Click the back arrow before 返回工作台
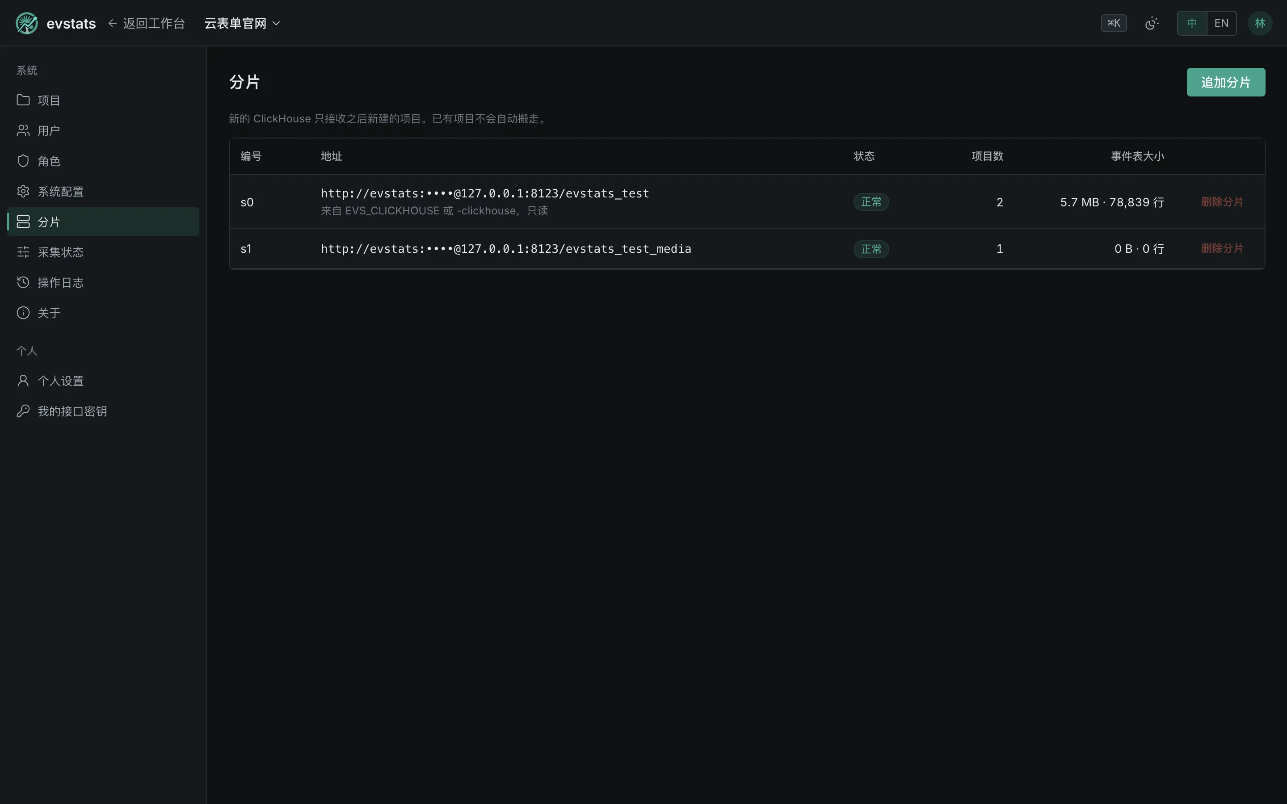The height and width of the screenshot is (804, 1287). pyautogui.click(x=112, y=23)
